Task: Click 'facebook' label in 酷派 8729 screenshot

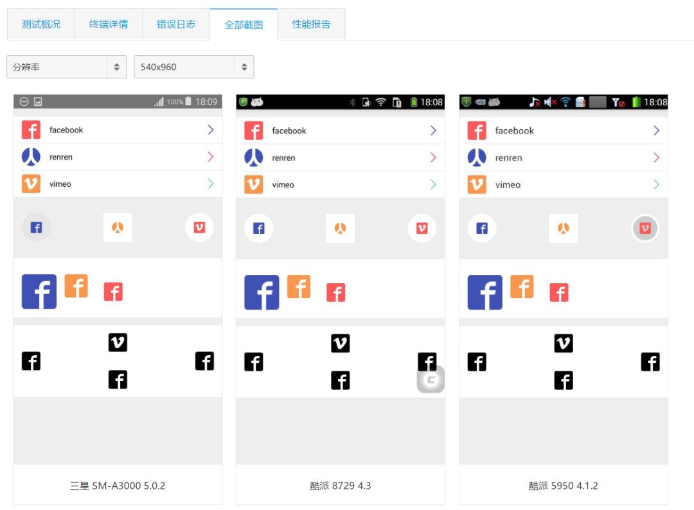Action: (289, 131)
